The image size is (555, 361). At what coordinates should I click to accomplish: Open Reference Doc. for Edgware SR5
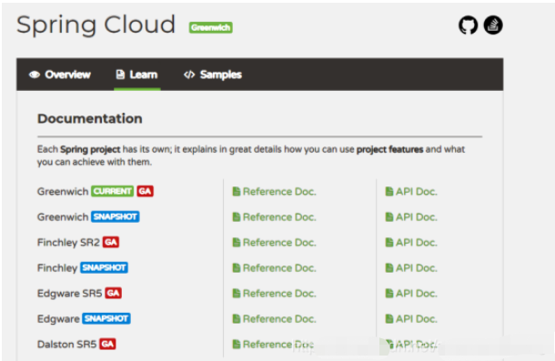point(274,294)
